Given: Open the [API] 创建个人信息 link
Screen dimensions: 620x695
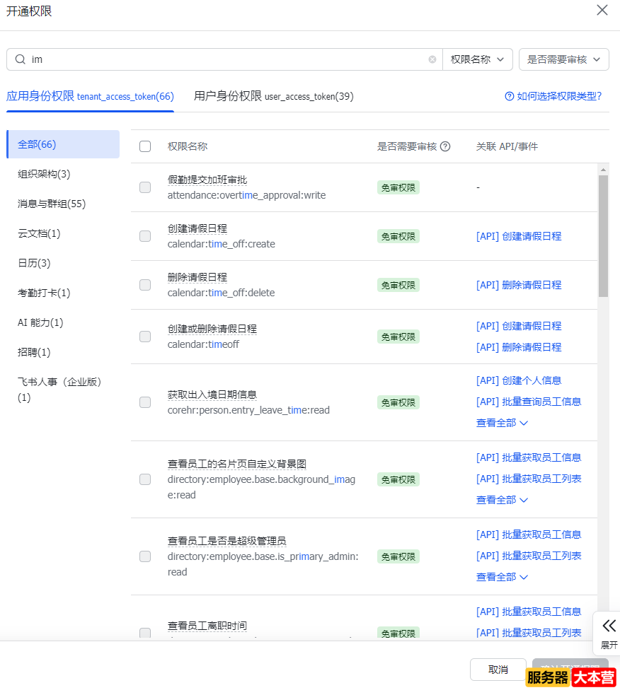Looking at the screenshot, I should (x=519, y=380).
